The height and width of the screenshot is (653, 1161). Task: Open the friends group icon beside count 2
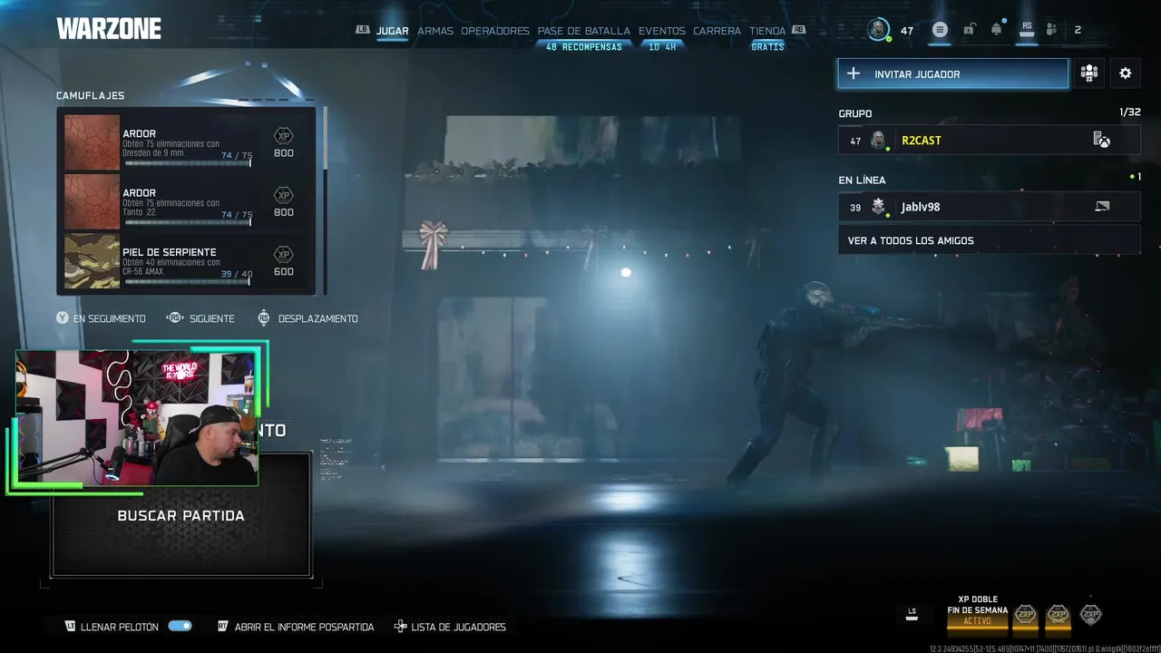pos(1051,30)
